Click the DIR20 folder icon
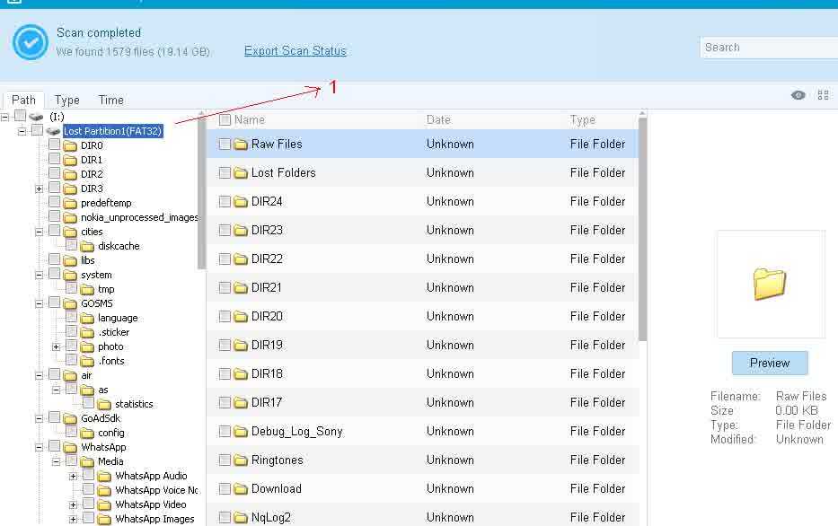Screen dimensions: 838x526 [241, 317]
